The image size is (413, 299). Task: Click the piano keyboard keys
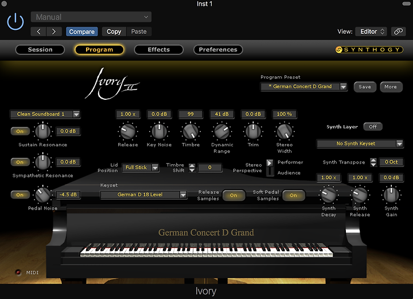click(x=206, y=250)
